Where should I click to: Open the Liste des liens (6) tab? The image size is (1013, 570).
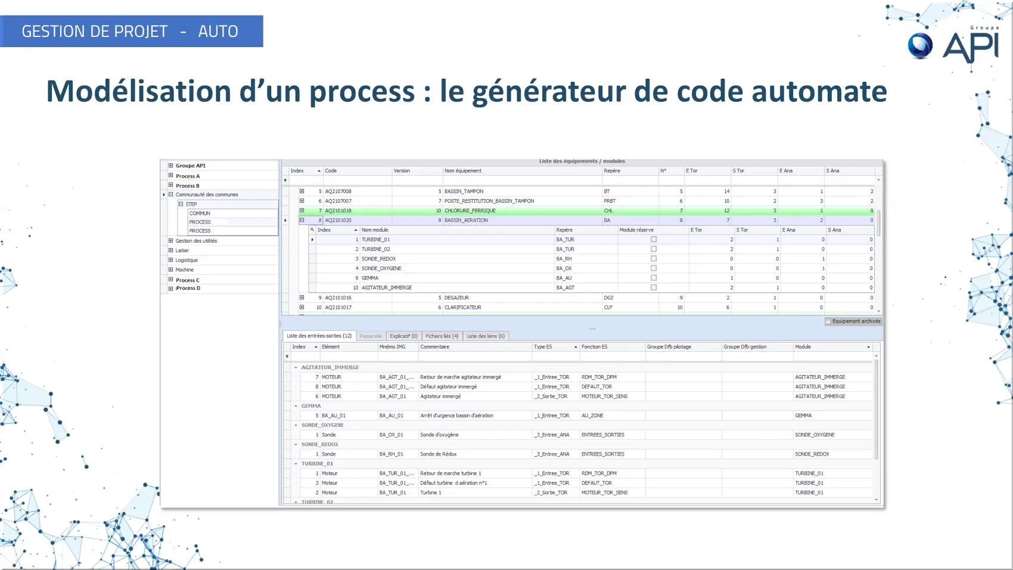pyautogui.click(x=485, y=336)
